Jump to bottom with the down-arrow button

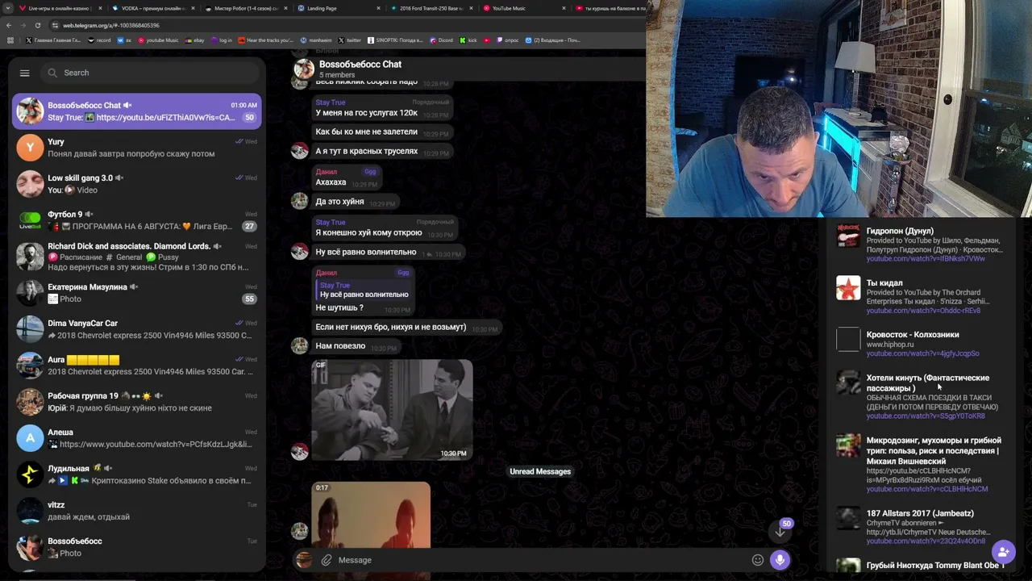780,531
